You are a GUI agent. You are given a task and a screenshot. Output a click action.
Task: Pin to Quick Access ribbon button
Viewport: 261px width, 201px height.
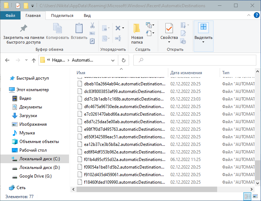tap(23, 34)
